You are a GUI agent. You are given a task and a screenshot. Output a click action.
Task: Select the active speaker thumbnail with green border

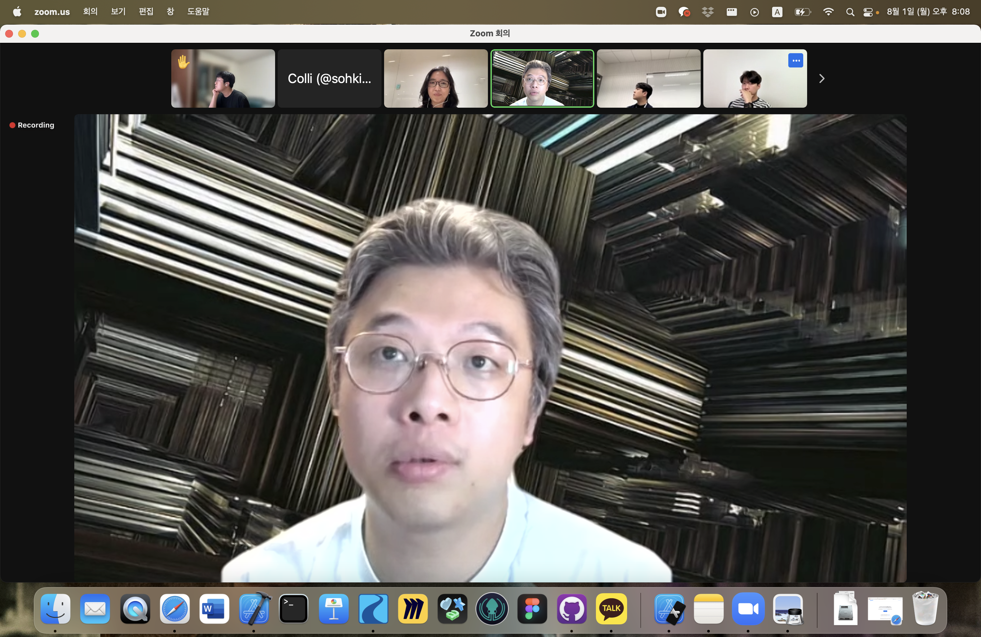(x=542, y=79)
